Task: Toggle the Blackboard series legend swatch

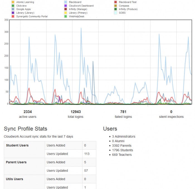Action: coord(65,2)
